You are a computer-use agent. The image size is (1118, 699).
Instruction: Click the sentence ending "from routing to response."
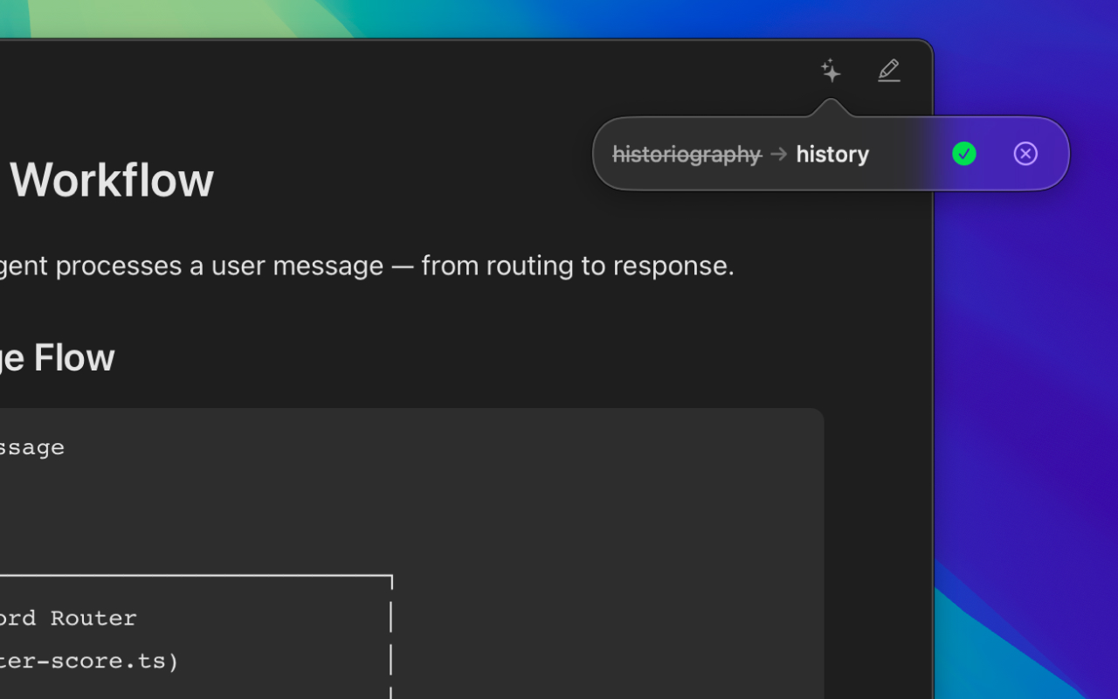point(367,266)
